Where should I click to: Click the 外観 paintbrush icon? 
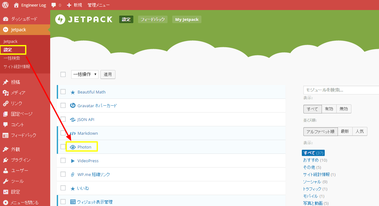6,149
